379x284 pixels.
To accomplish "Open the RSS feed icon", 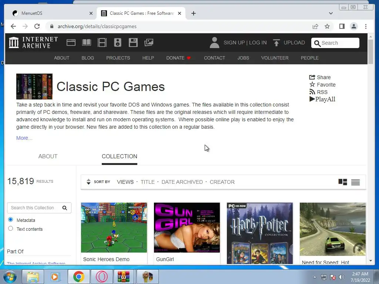I will [x=312, y=92].
